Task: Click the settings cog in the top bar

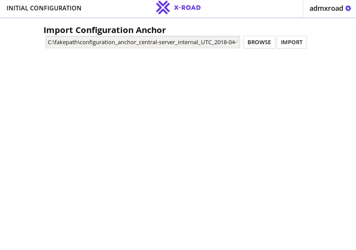Action: coord(348,8)
